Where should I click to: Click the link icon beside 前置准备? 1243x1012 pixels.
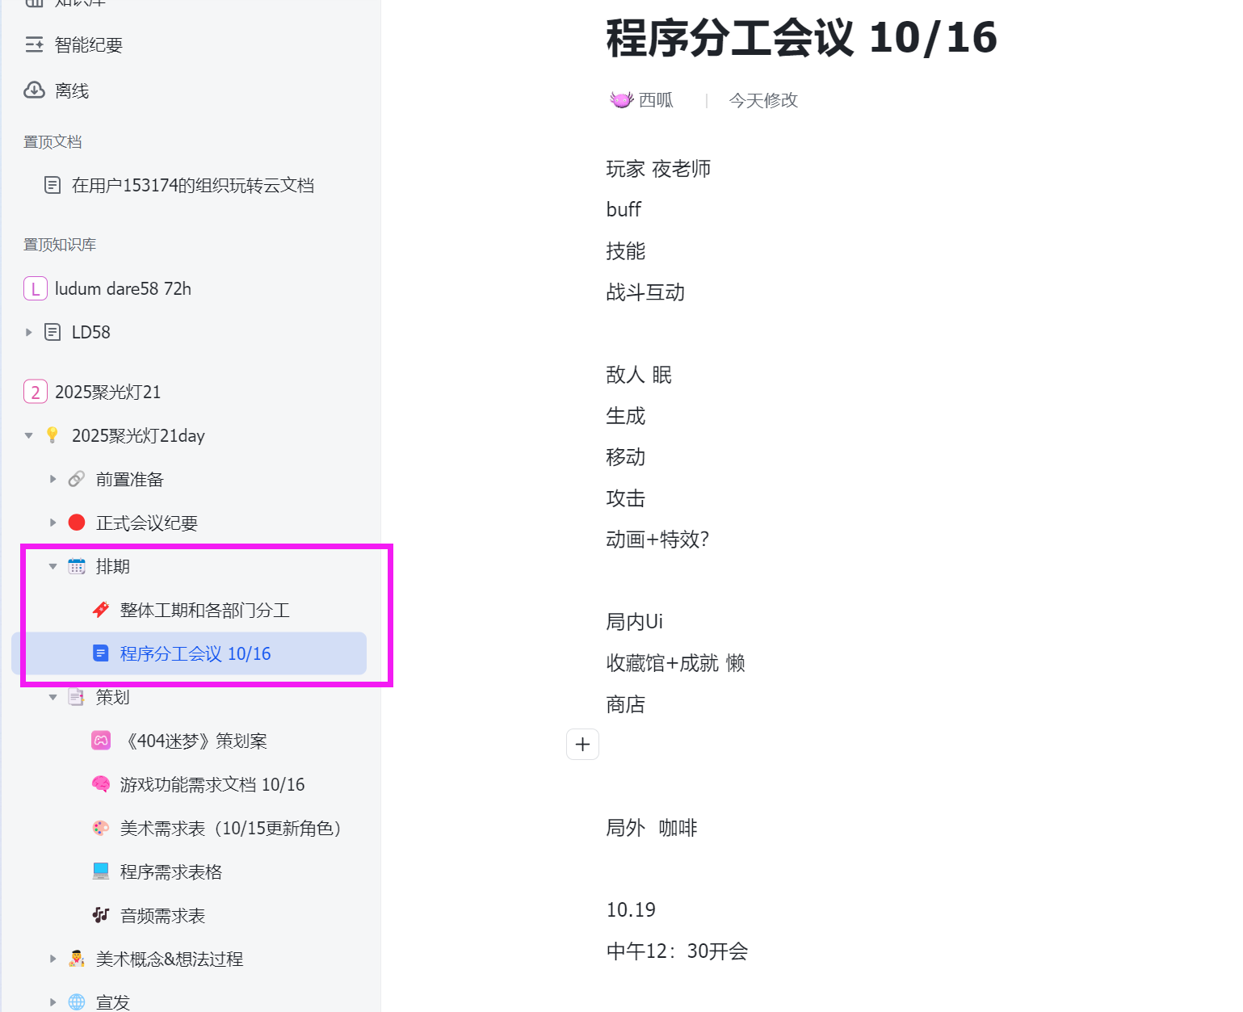[x=77, y=479]
